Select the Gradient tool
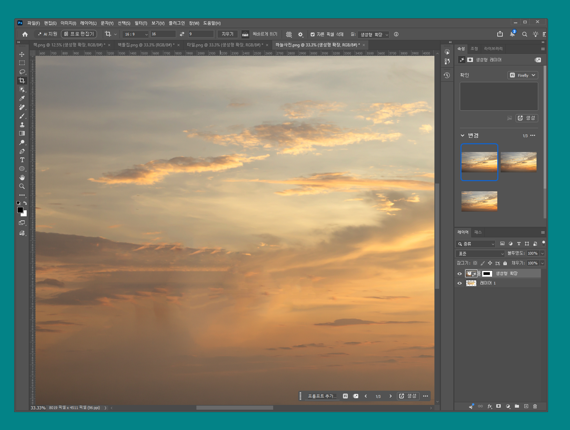 click(22, 133)
